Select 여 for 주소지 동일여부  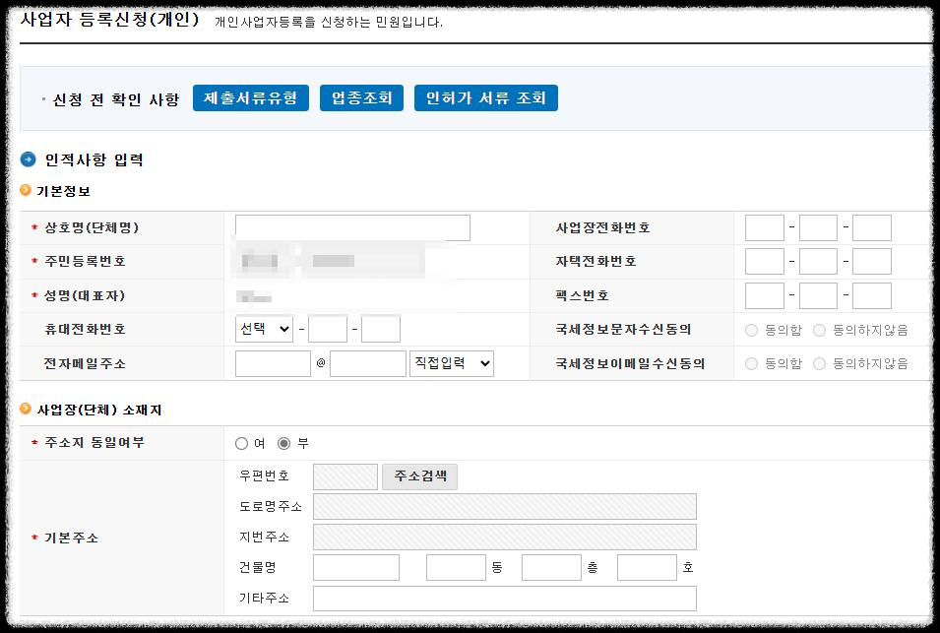pyautogui.click(x=241, y=444)
